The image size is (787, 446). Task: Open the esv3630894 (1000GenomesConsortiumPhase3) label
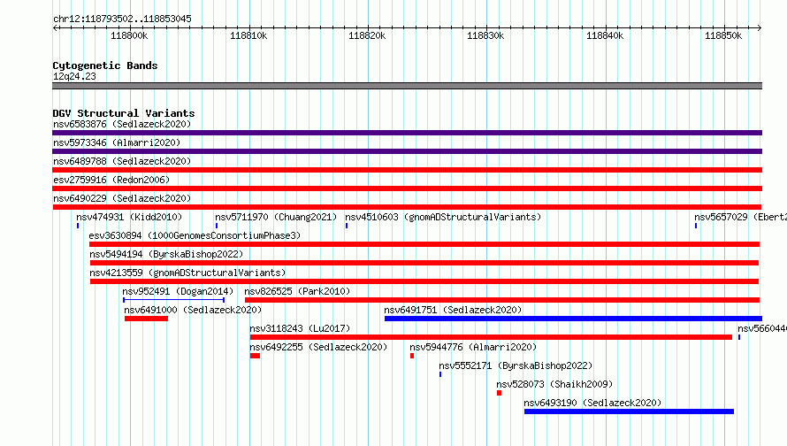(195, 235)
